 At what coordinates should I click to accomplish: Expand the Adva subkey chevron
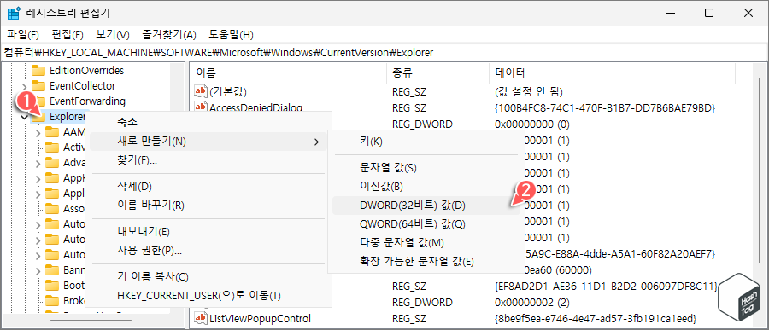pyautogui.click(x=38, y=163)
